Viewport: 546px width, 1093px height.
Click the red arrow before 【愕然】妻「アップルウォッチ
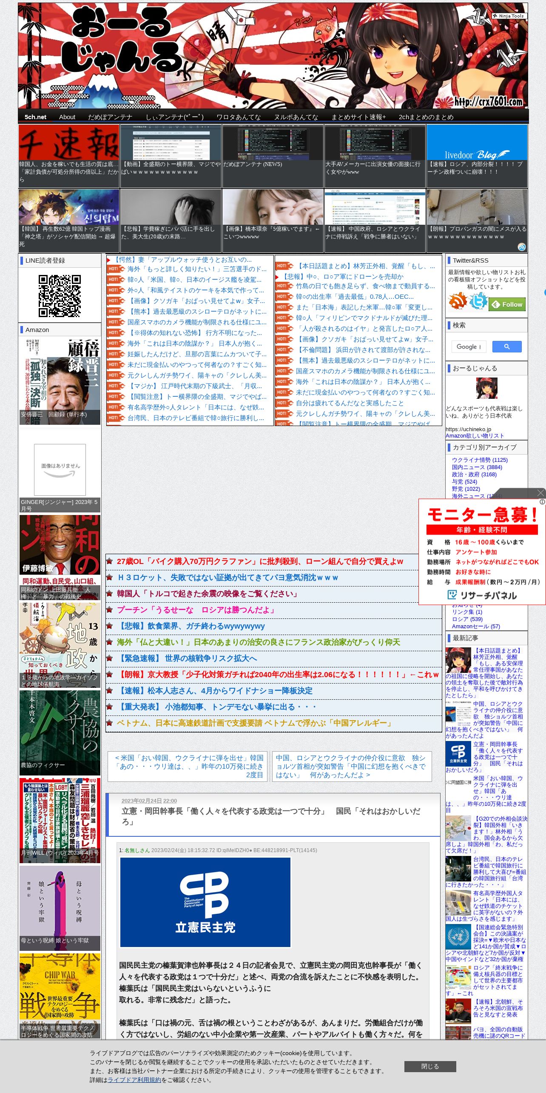[109, 260]
